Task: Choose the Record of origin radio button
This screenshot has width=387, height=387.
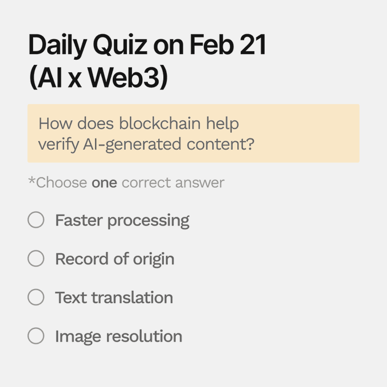Action: coord(36,259)
